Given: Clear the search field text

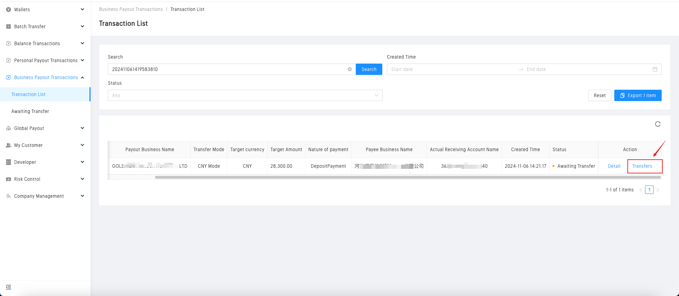Looking at the screenshot, I should click(x=350, y=69).
